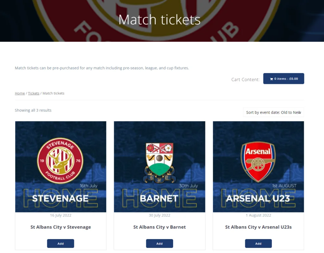Navigate to Home via the breadcrumb
This screenshot has width=324, height=253.
(x=20, y=93)
